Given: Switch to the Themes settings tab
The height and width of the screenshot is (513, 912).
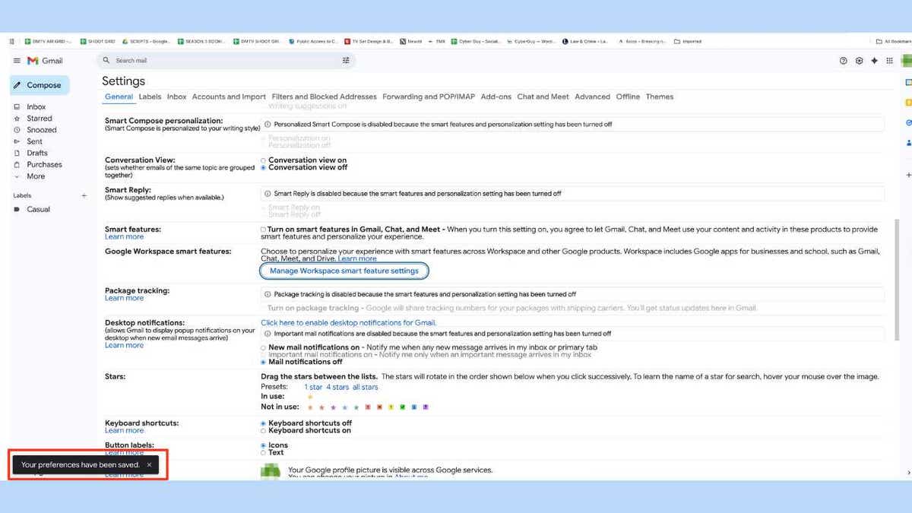Looking at the screenshot, I should tap(660, 97).
